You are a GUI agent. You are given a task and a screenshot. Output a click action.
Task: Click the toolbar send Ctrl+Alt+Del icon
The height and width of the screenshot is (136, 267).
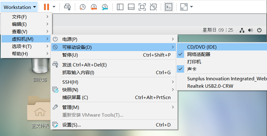click(x=68, y=7)
